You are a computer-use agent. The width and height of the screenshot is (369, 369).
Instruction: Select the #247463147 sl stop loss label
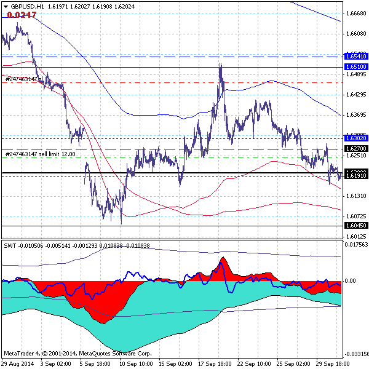24,79
